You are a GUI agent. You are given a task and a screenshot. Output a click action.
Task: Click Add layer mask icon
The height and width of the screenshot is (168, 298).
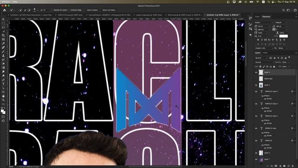tap(276, 166)
